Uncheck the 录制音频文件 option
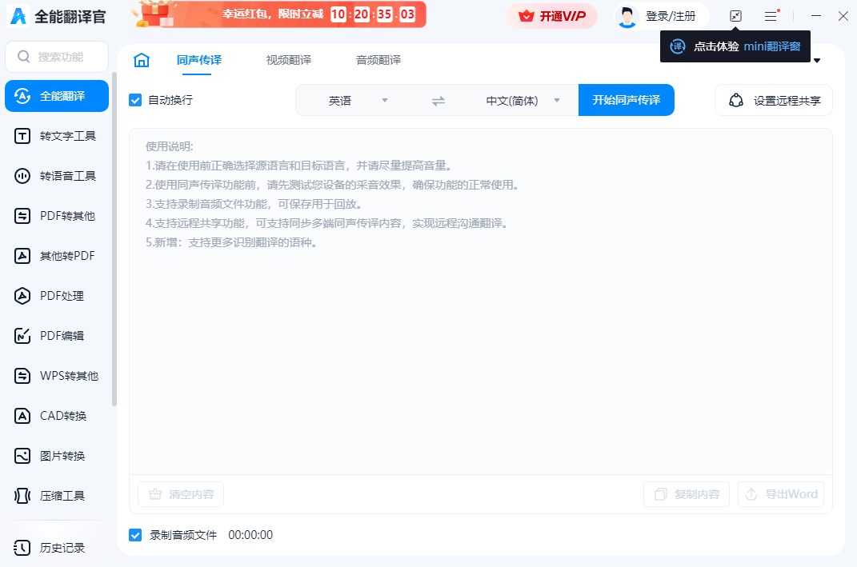Image resolution: width=857 pixels, height=567 pixels. (135, 534)
